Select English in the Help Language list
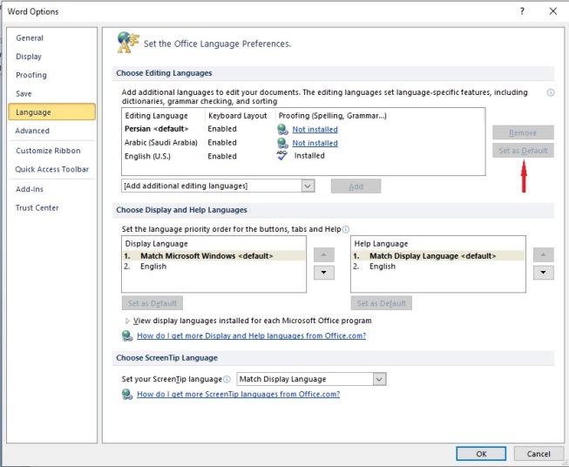The width and height of the screenshot is (569, 467). click(x=382, y=267)
